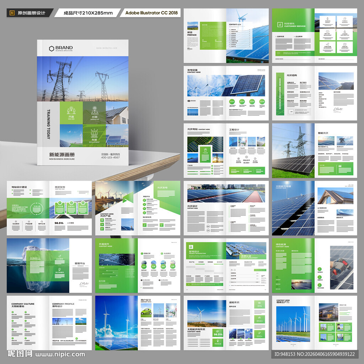Click the signature below 管理平台 text

click(x=84, y=283)
